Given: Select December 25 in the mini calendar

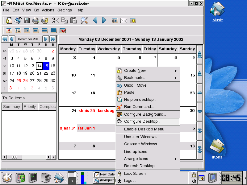Looking at the screenshot, I should click(19, 80).
